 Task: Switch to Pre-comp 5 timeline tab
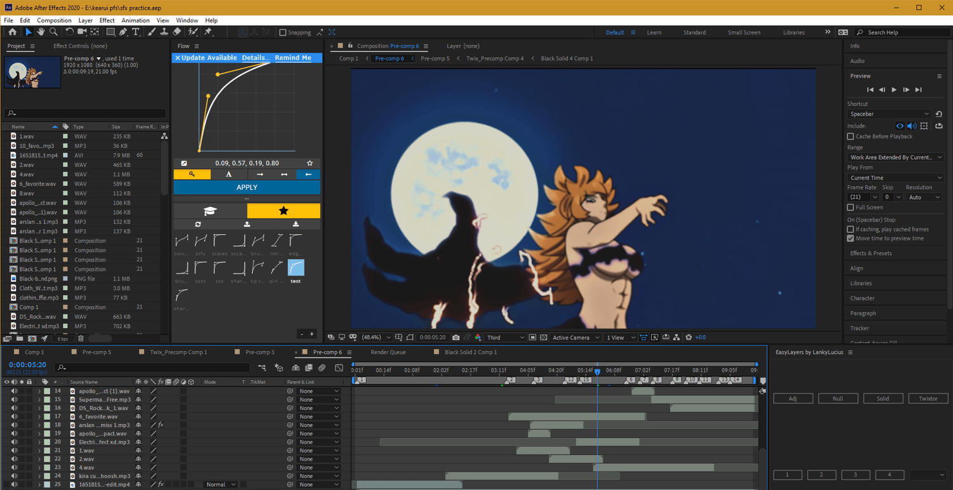[97, 352]
